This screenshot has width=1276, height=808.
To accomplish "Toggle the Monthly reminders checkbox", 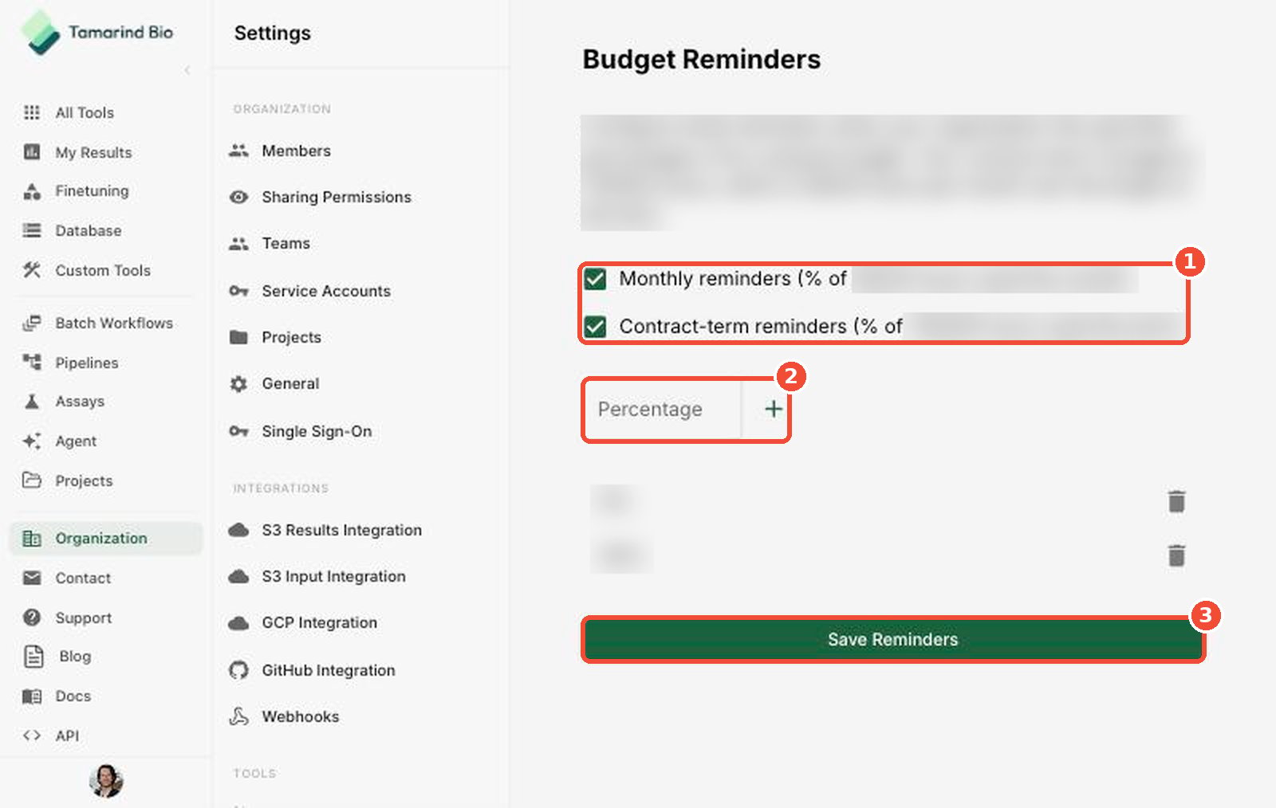I will [595, 279].
